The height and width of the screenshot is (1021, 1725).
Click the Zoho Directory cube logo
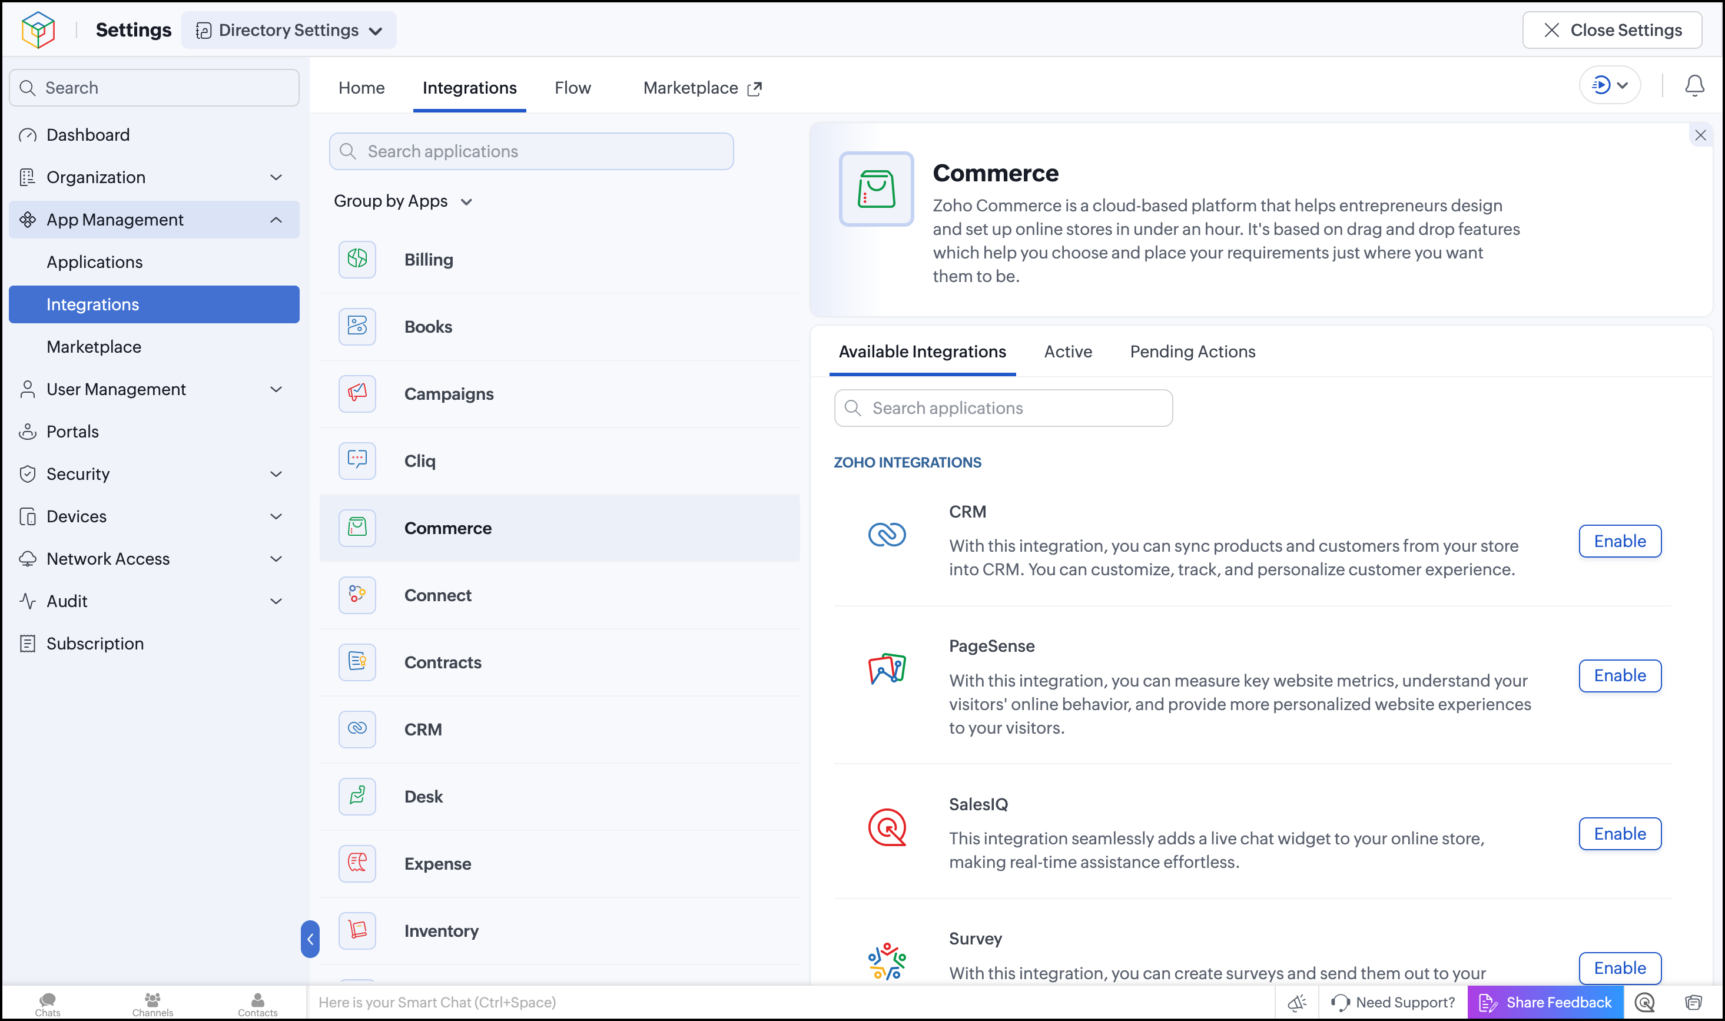tap(38, 29)
